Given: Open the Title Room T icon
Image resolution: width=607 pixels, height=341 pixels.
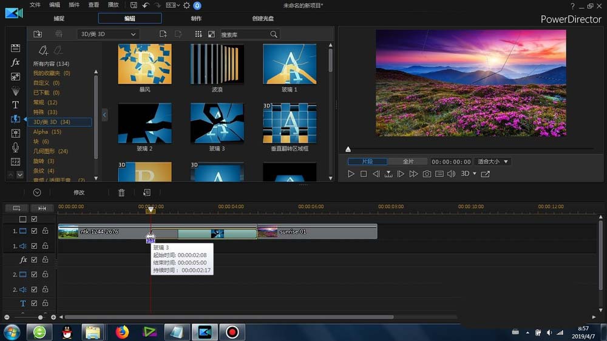Looking at the screenshot, I should coord(16,105).
